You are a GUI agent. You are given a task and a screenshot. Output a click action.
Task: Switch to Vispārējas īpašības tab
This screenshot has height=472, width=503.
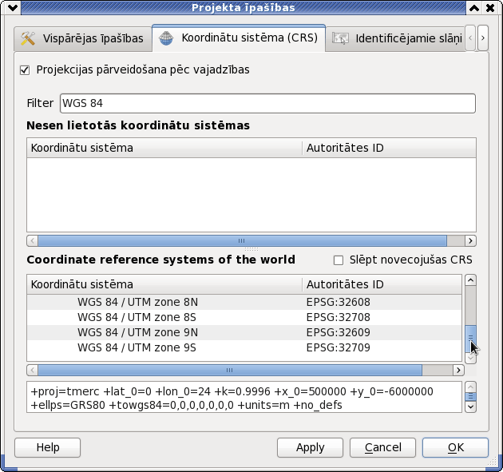pyautogui.click(x=83, y=38)
